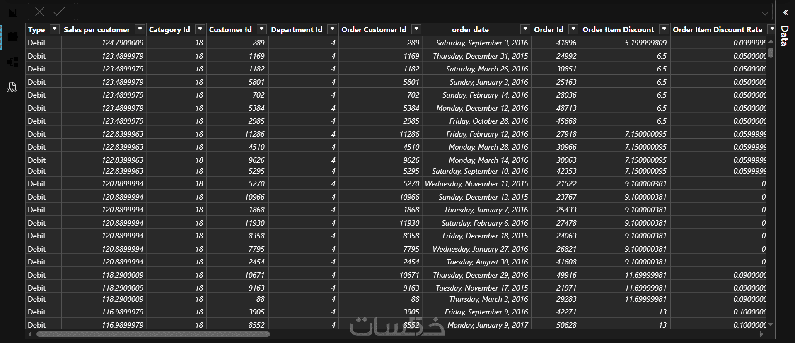The image size is (795, 343).
Task: Open the Type column filter dropdown
Action: tap(55, 29)
